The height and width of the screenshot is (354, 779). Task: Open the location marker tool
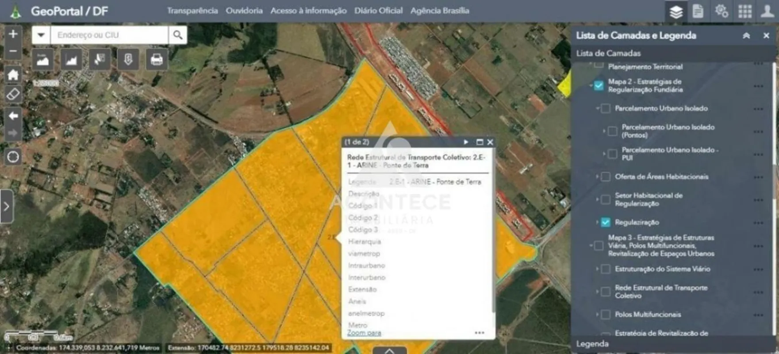pos(128,59)
